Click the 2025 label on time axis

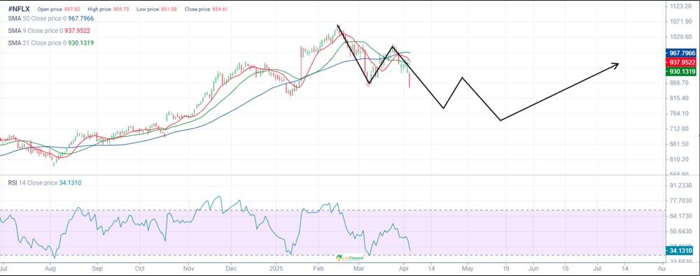click(276, 269)
